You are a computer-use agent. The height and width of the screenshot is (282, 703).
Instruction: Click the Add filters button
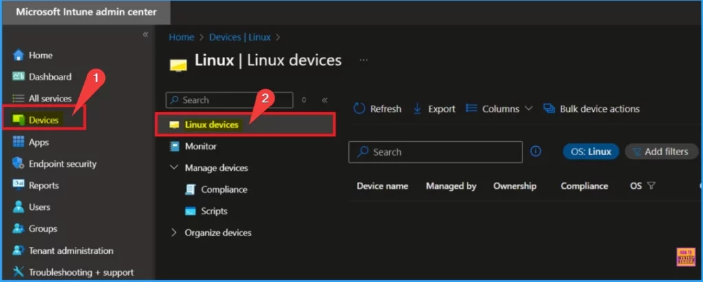(661, 152)
